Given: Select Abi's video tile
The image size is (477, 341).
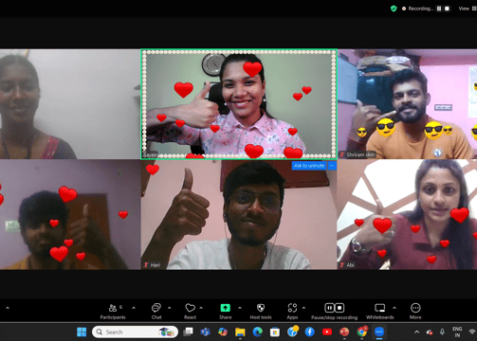Looking at the screenshot, I should 407,215.
